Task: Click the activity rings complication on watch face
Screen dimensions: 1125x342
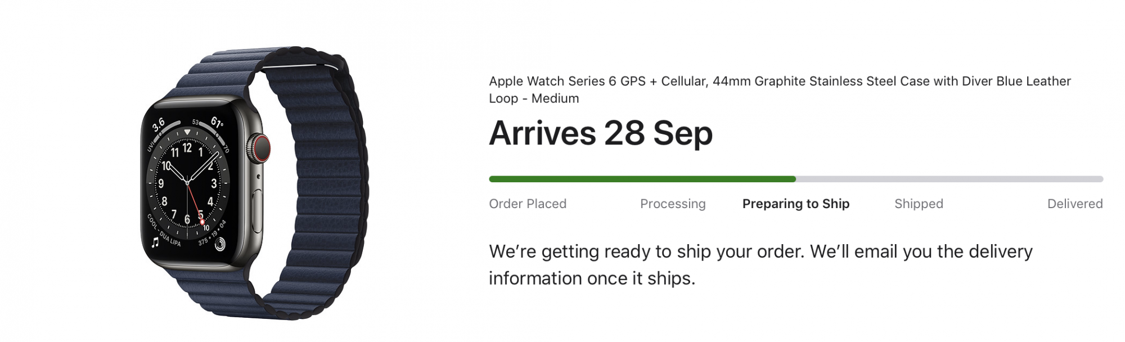Action: (x=219, y=244)
